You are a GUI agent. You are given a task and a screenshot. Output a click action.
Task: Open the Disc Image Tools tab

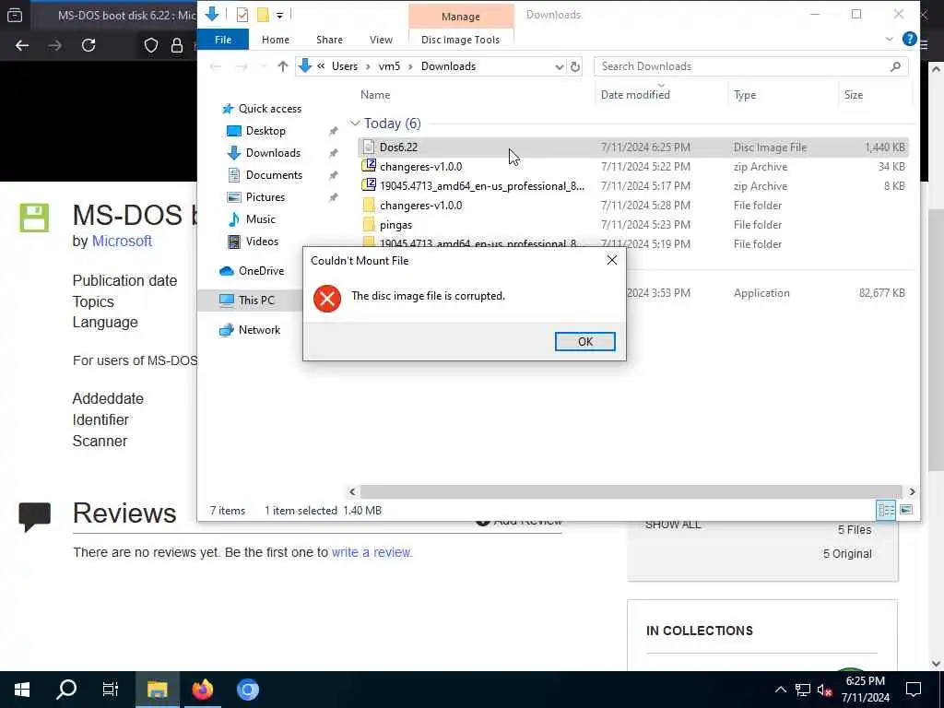click(460, 40)
